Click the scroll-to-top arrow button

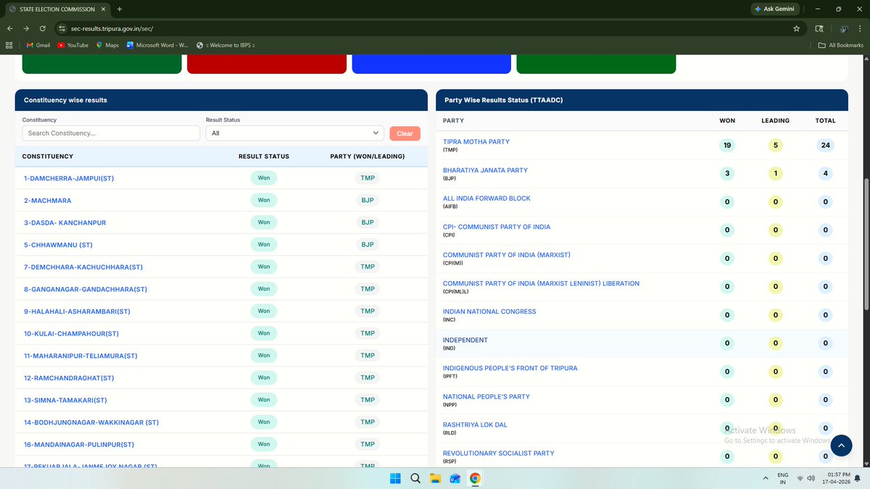tap(841, 446)
